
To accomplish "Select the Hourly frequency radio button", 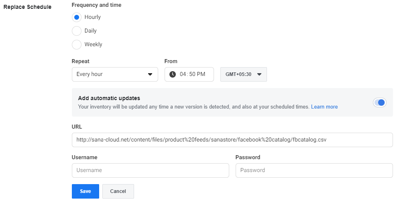I will pos(77,17).
